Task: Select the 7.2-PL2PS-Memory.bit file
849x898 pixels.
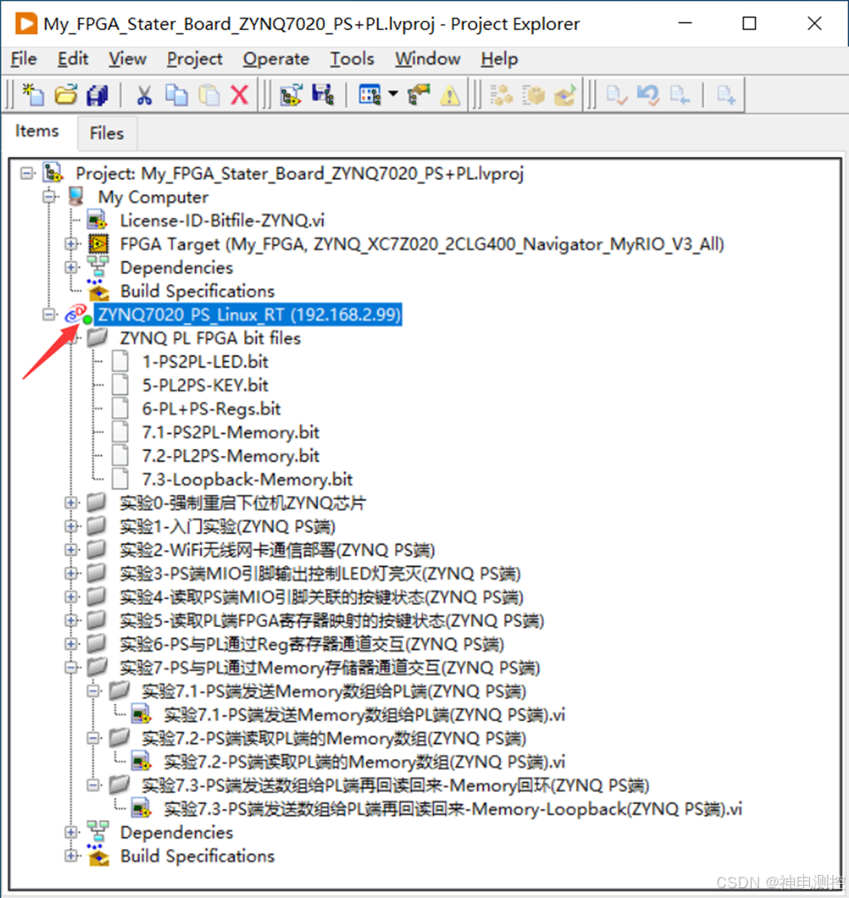Action: click(231, 456)
